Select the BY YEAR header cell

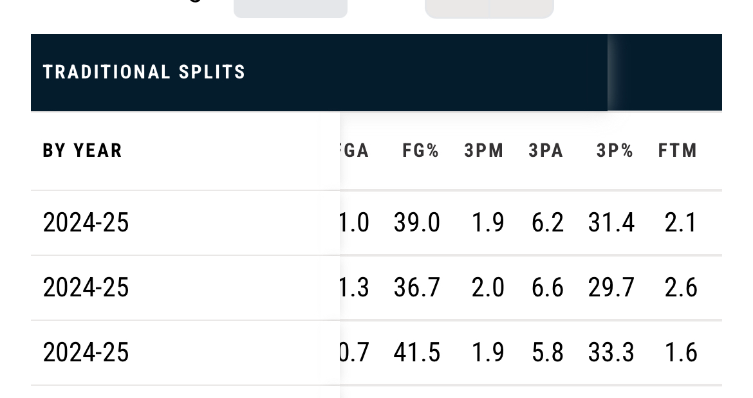click(x=82, y=150)
